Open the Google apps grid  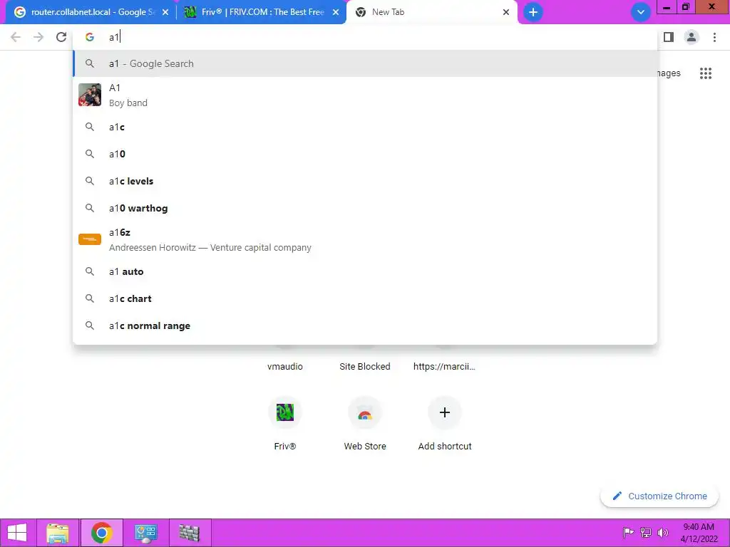point(706,73)
